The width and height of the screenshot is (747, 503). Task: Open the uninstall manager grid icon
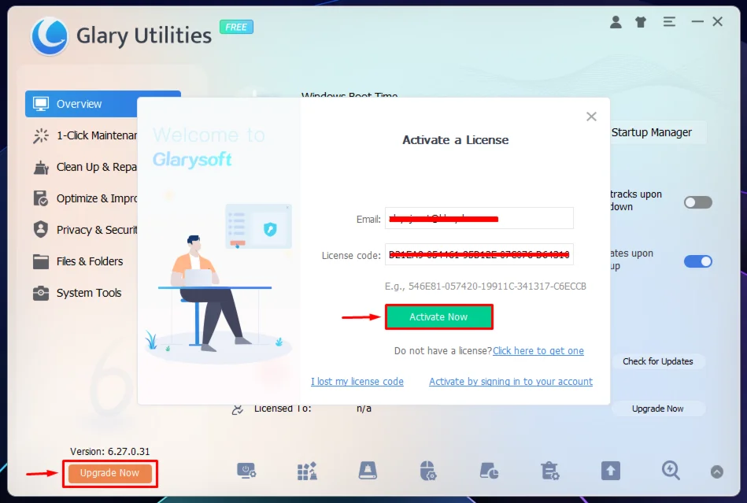(307, 471)
